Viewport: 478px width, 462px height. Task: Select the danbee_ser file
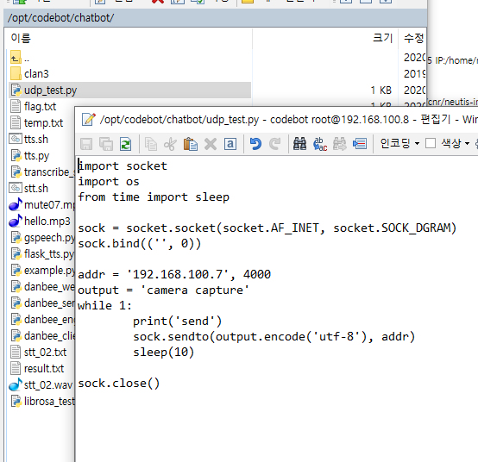(x=42, y=303)
